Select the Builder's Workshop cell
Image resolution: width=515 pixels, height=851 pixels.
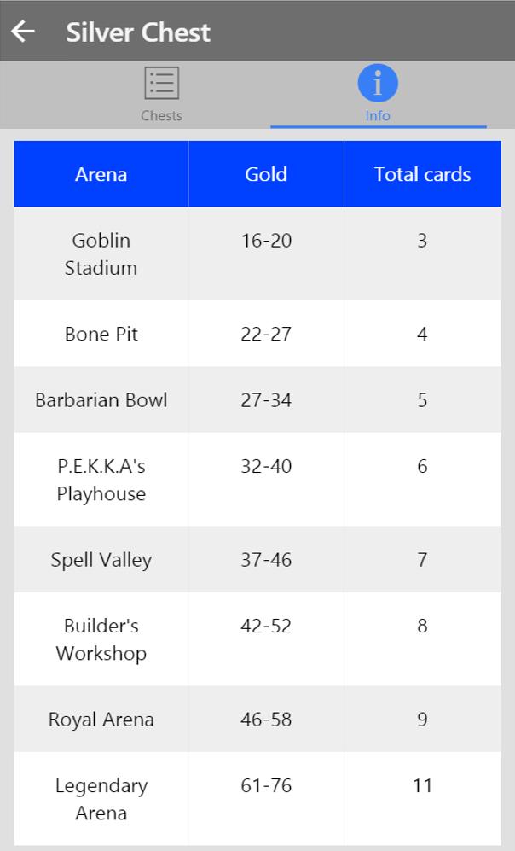coord(101,639)
